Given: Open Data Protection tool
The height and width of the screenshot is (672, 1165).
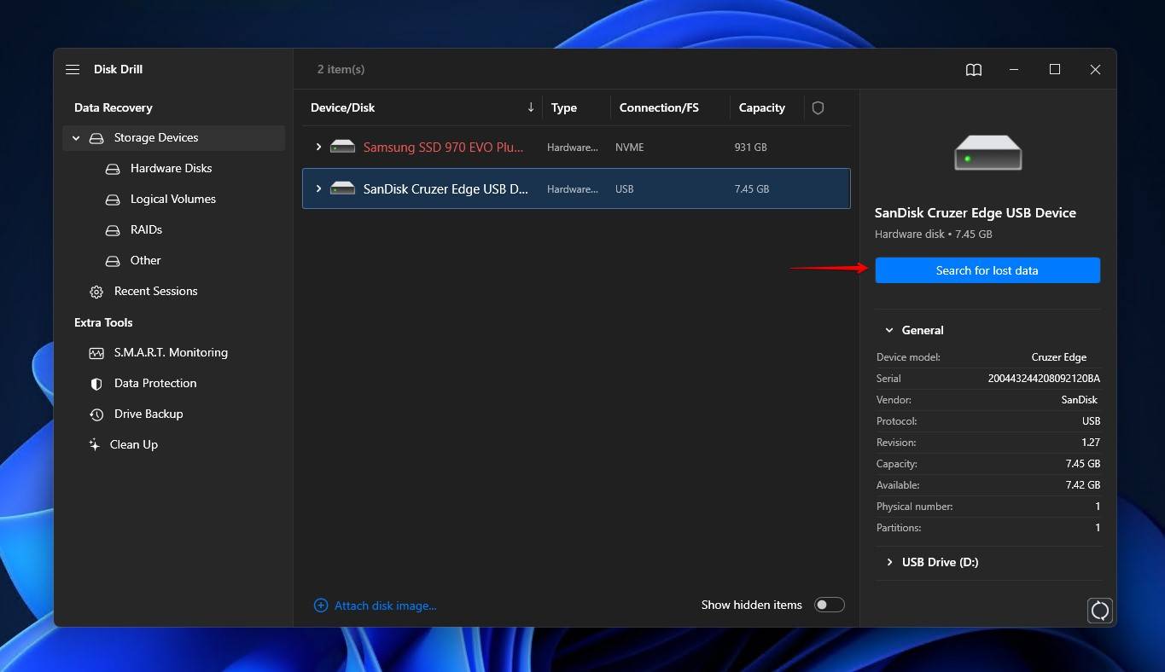Looking at the screenshot, I should tap(155, 384).
